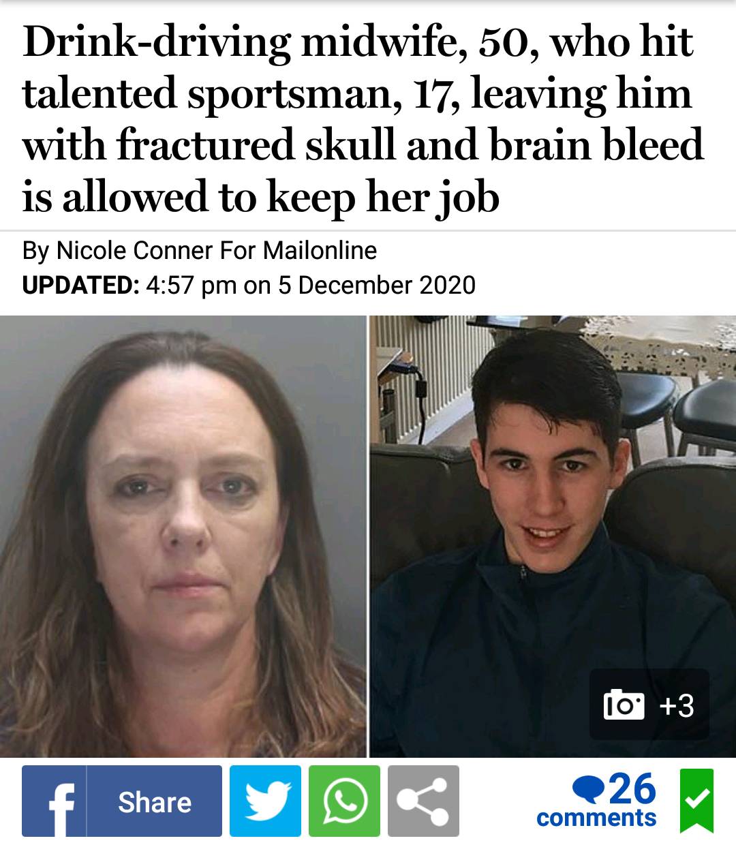
Task: Click the headline line 'is allowed to keep her job'
Action: coord(261,197)
